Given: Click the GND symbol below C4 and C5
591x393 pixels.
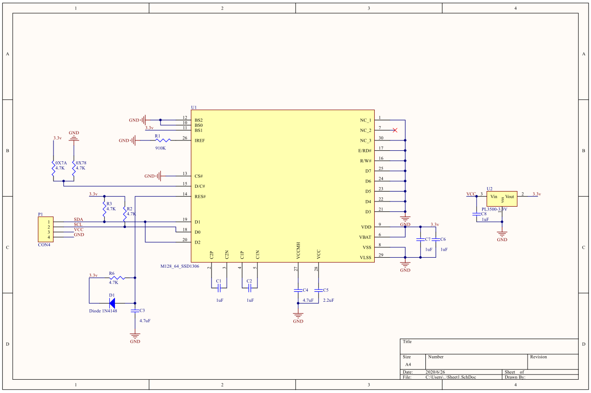Looking at the screenshot, I should (x=298, y=316).
